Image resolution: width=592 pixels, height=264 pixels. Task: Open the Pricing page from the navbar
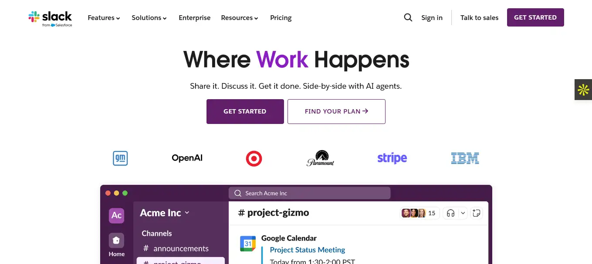[281, 18]
